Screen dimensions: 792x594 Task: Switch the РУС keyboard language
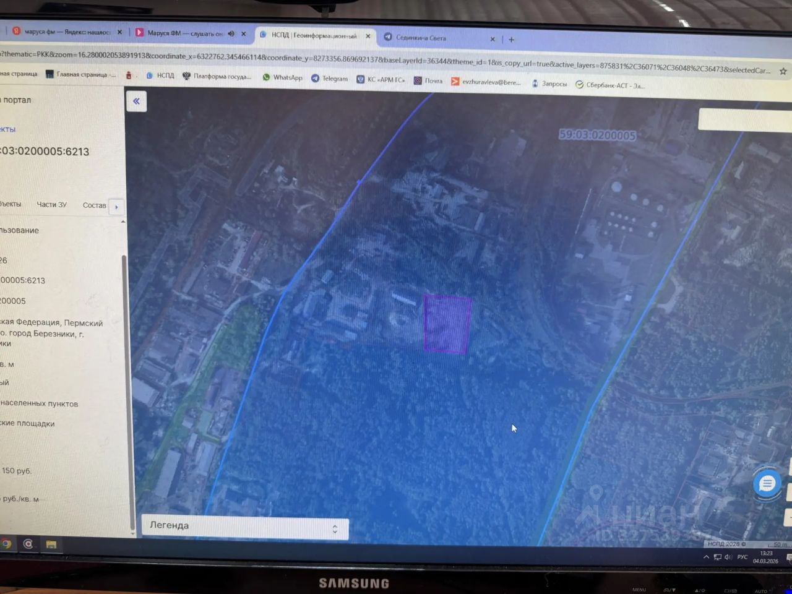pos(742,557)
